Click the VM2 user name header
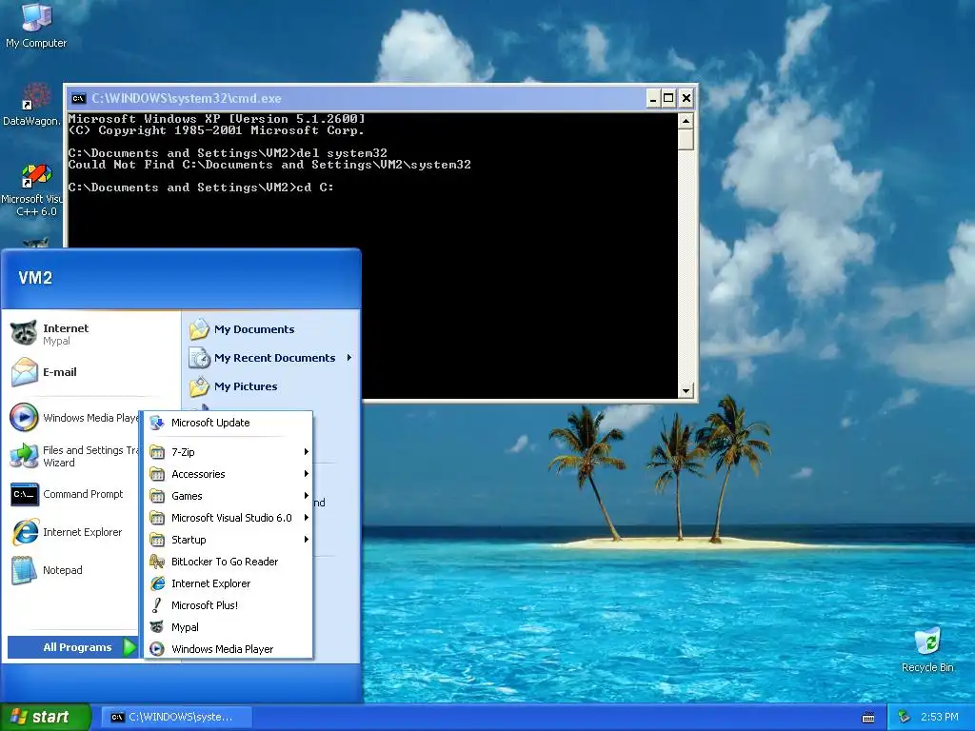The width and height of the screenshot is (975, 731). (35, 278)
